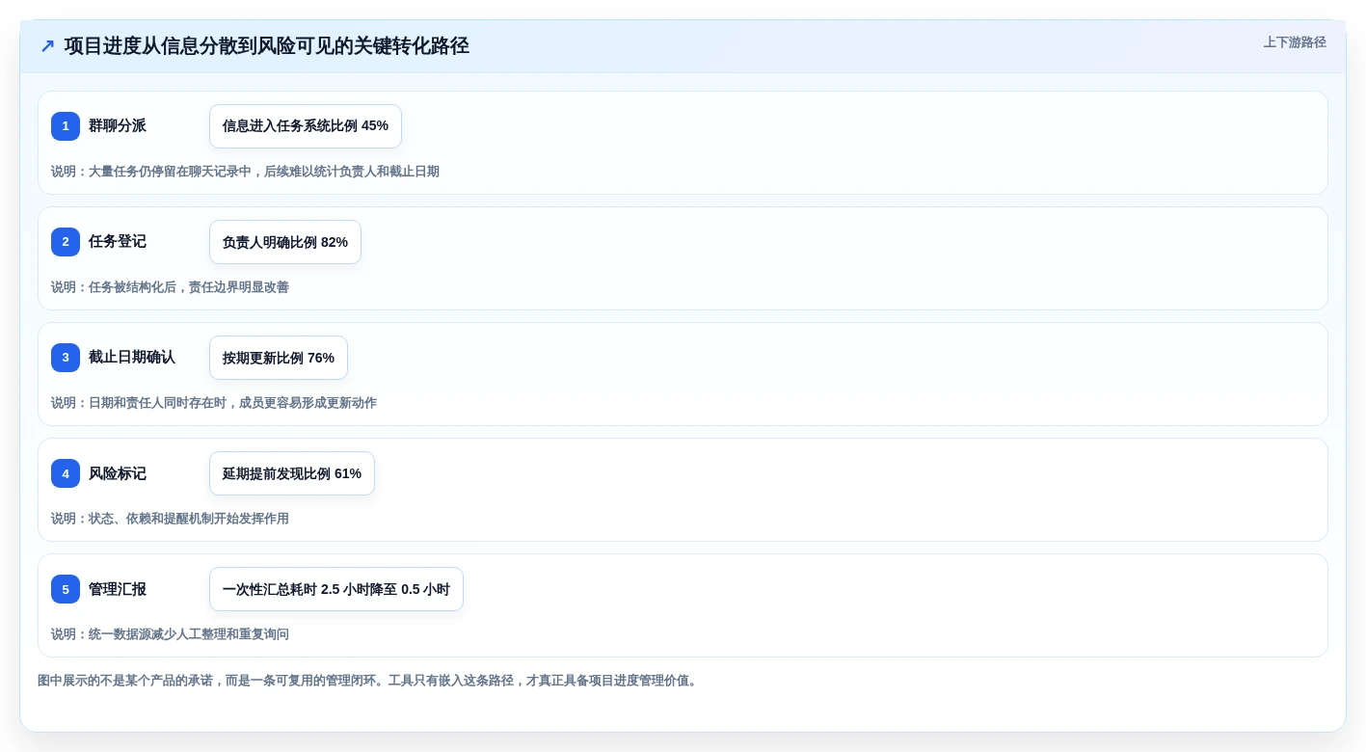Click the arrow icon beside the main title
This screenshot has height=752, width=1366.
pos(47,46)
